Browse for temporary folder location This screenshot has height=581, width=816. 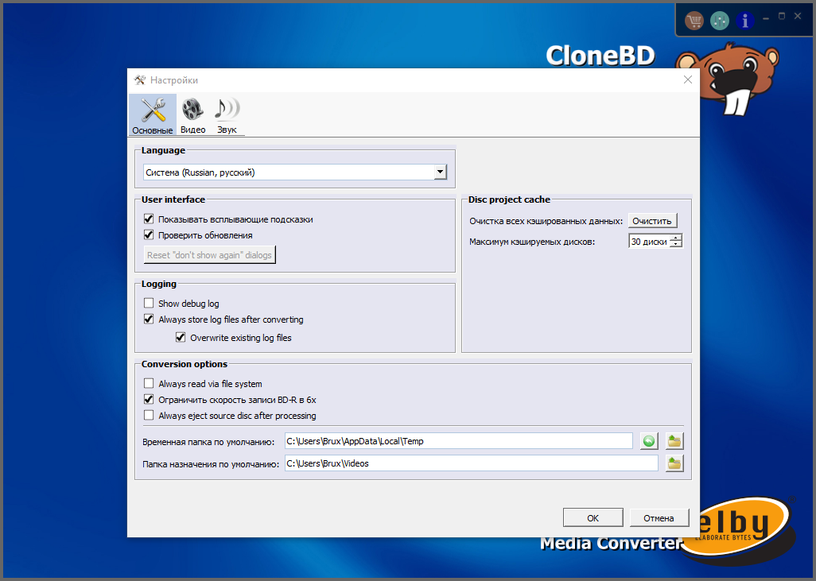(x=674, y=441)
